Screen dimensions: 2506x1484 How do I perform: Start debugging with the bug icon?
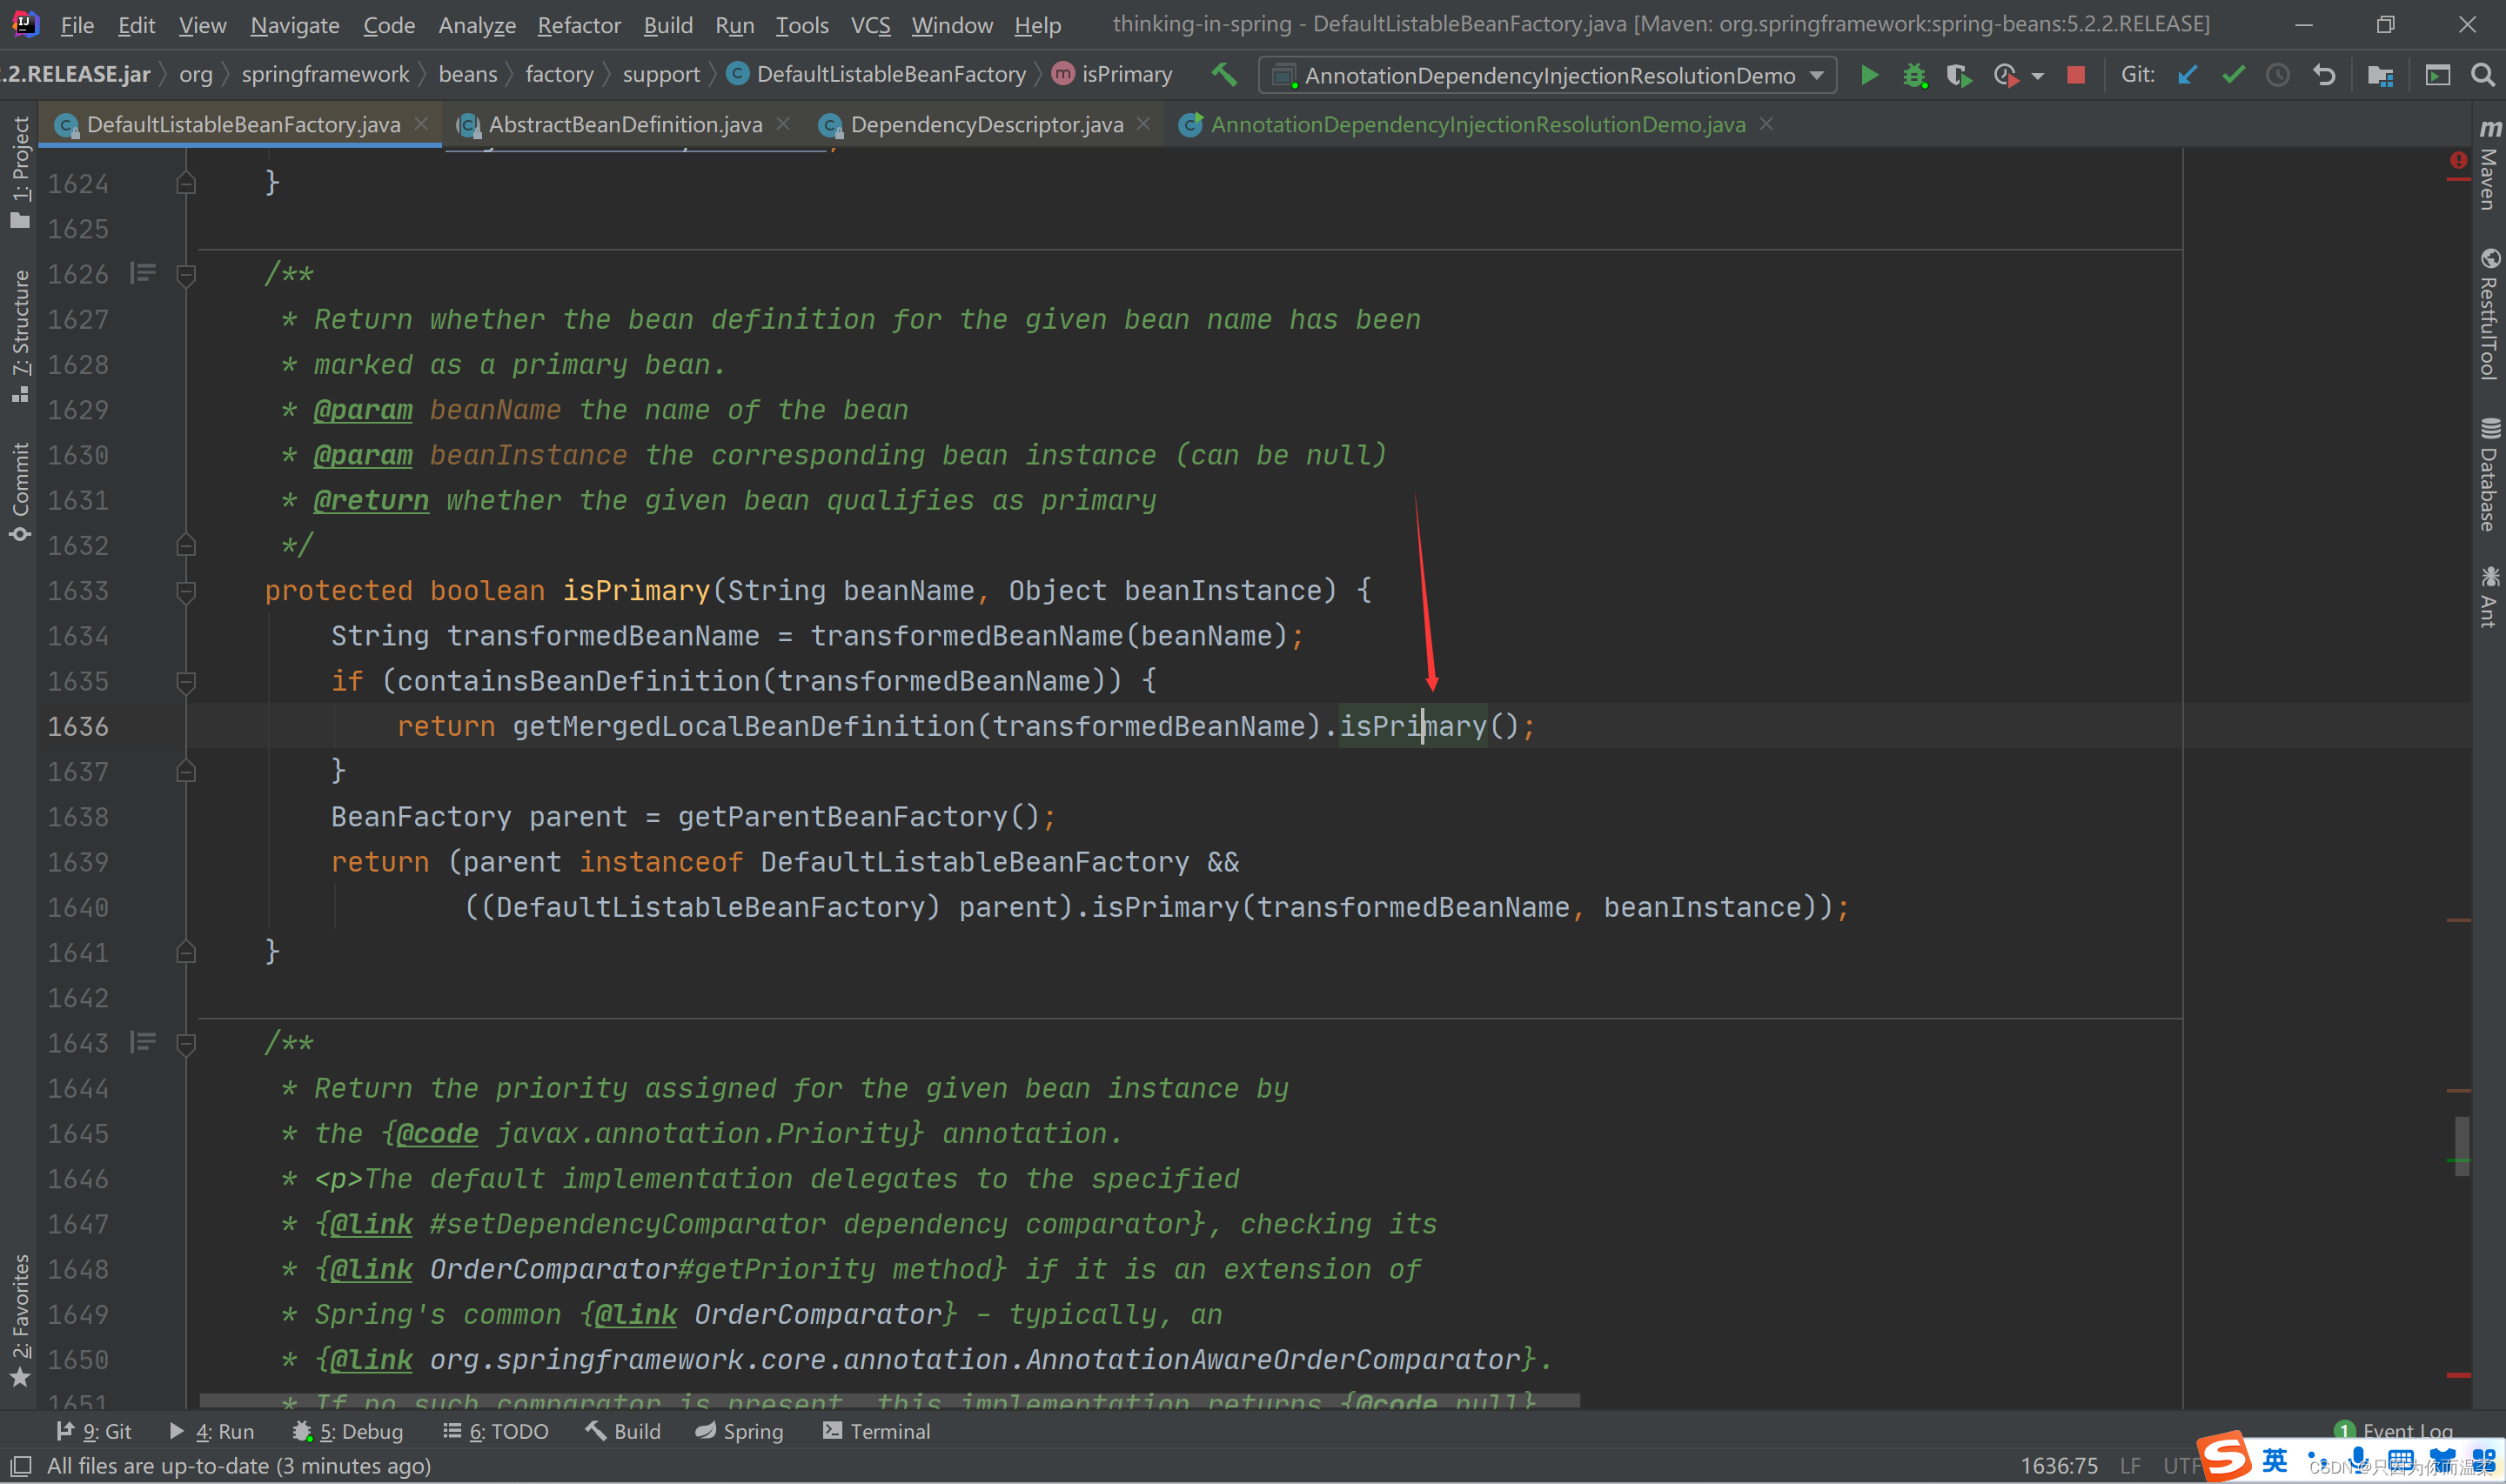point(1913,75)
